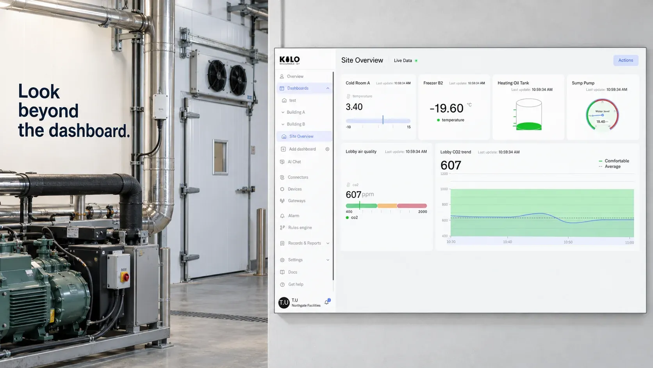653x368 pixels.
Task: Click the -19.60 value in Freezer B2
Action: click(x=446, y=108)
